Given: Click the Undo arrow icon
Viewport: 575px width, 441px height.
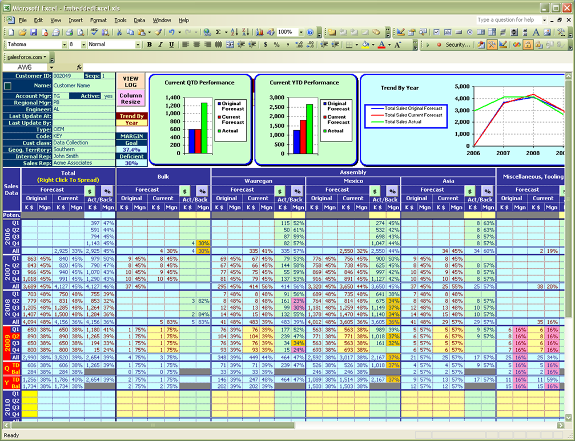Looking at the screenshot, I should 171,32.
